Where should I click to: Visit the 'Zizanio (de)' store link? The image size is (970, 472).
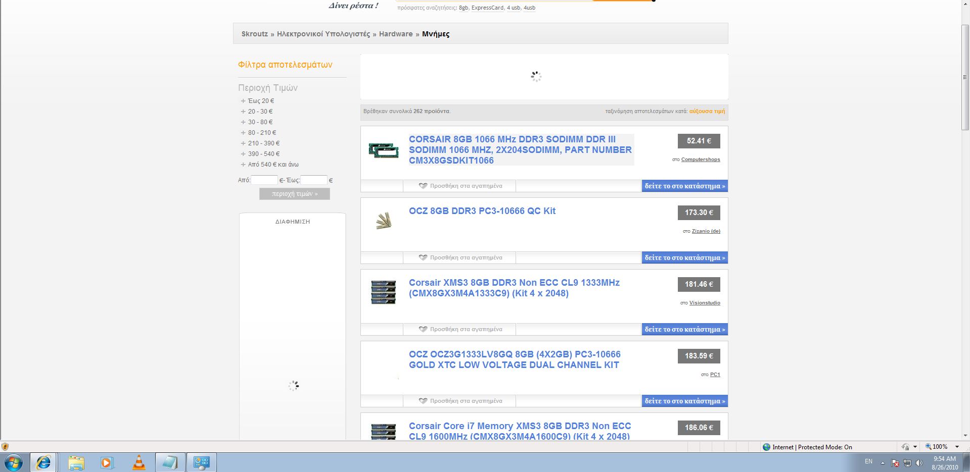(x=706, y=231)
